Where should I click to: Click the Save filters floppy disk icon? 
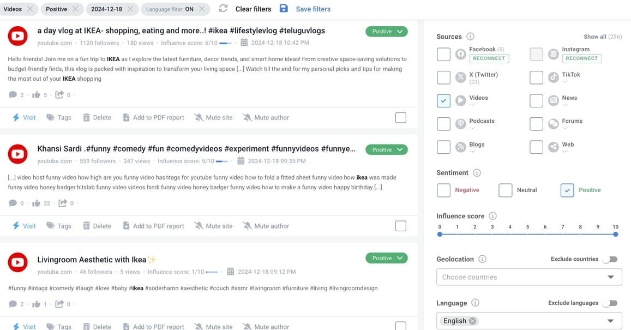284,9
